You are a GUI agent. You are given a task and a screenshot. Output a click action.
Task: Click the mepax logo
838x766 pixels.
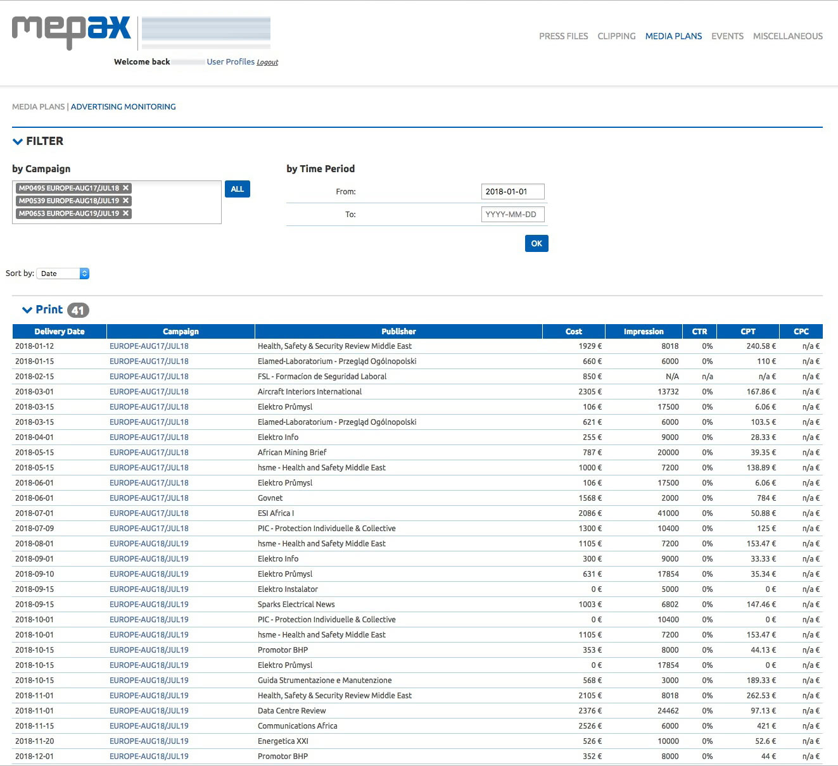click(71, 32)
